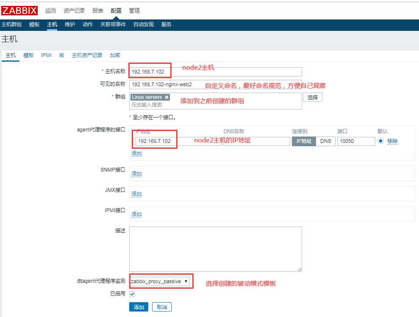This screenshot has width=419, height=317.
Task: Focus agent interface IP地址 field
Action: coord(178,141)
